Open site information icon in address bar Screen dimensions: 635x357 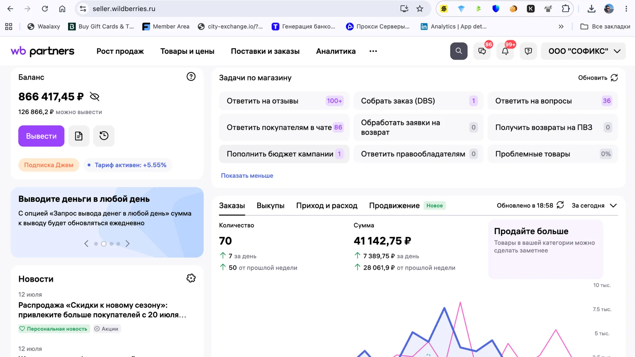click(83, 9)
